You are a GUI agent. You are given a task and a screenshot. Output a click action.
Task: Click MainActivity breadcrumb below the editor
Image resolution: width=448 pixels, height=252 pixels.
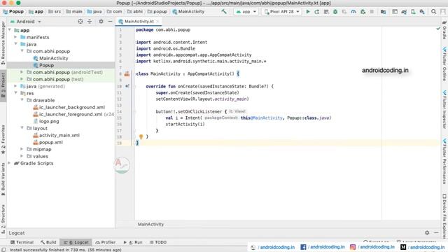(150, 224)
